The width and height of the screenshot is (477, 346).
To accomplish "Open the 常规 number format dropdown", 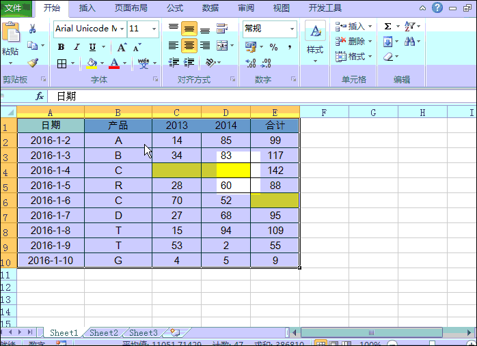I will click(292, 29).
